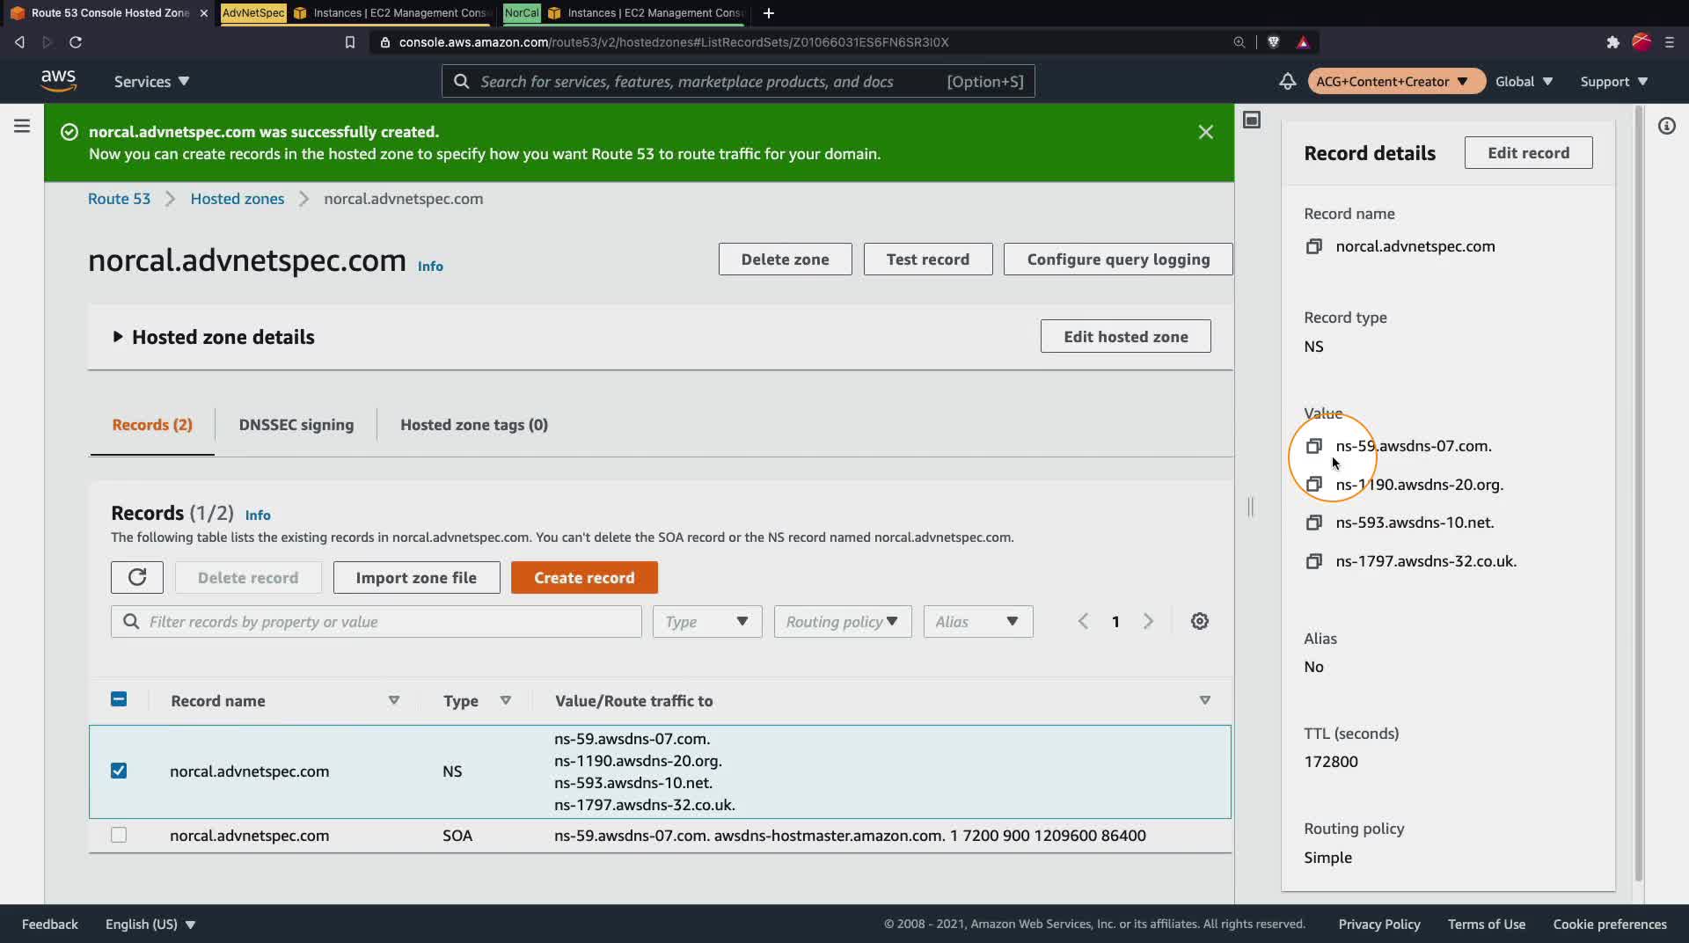Refresh the records table
The width and height of the screenshot is (1689, 943).
click(x=137, y=577)
